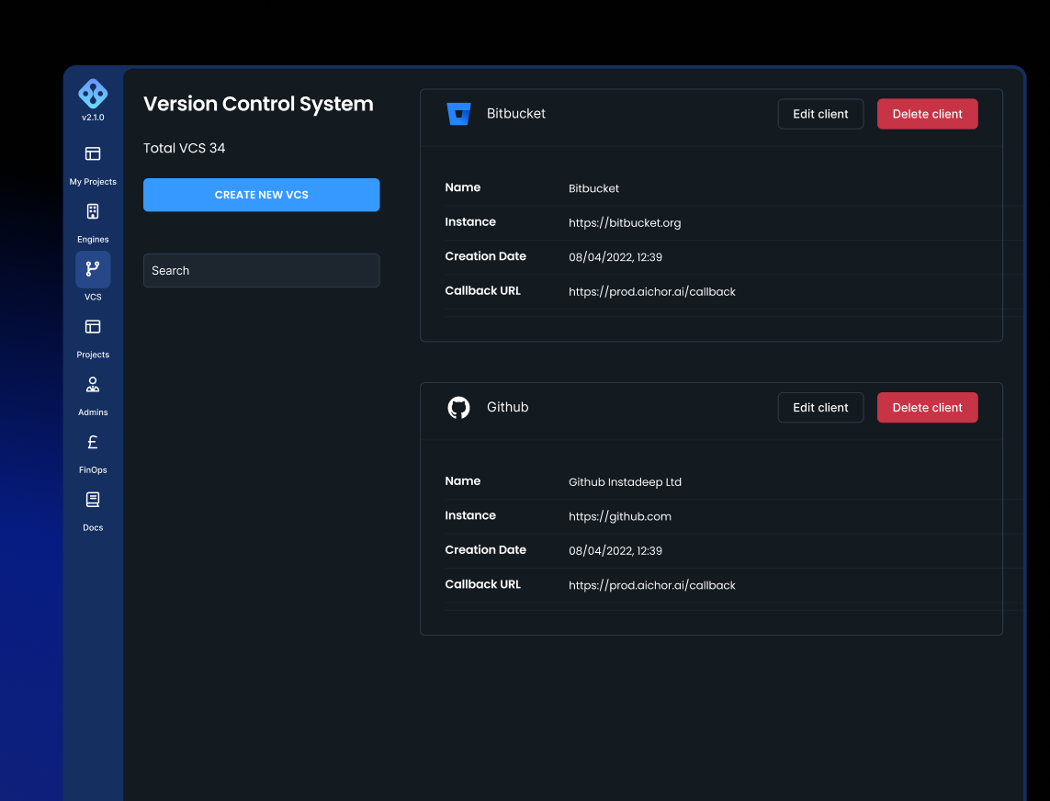Open My Projects from sidebar icon
Viewport: 1050px width, 801px height.
click(93, 154)
